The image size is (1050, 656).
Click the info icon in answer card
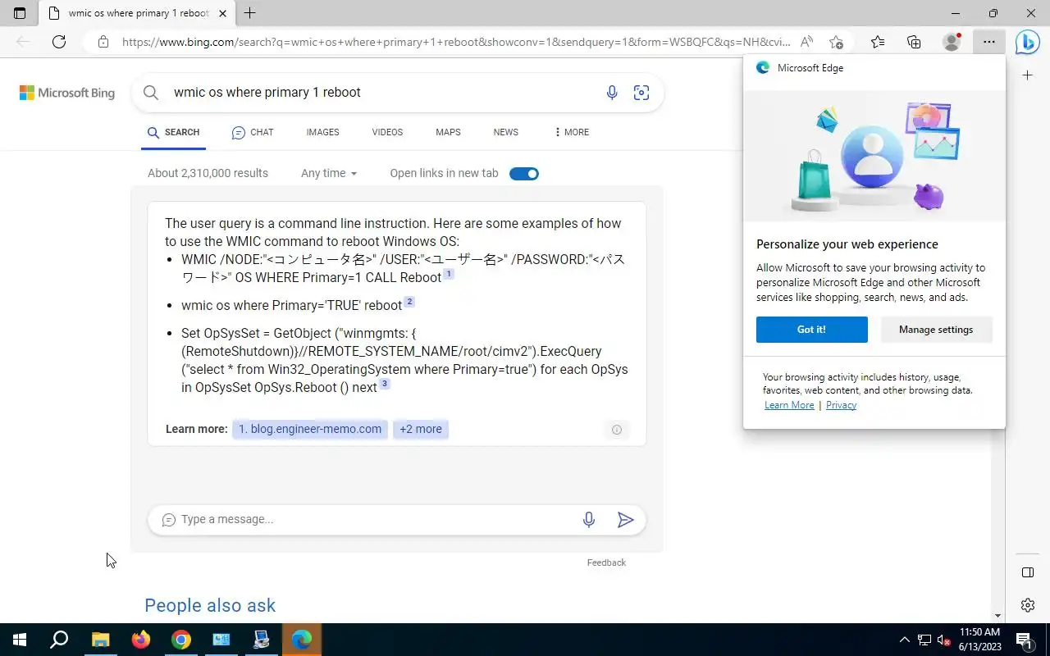click(x=617, y=430)
